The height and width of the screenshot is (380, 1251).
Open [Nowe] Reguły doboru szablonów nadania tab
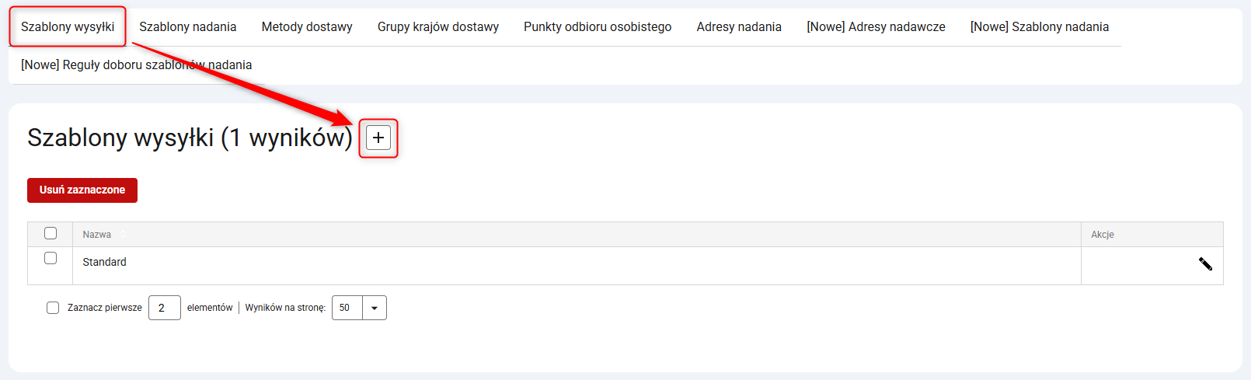(136, 65)
